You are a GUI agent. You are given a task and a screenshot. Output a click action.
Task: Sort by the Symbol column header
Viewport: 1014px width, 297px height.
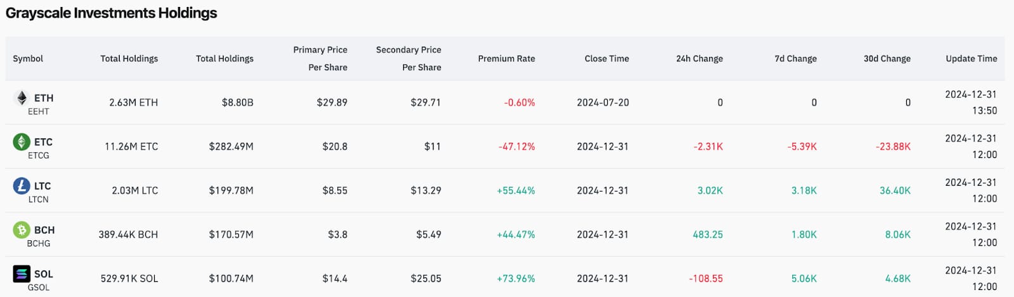pos(28,58)
